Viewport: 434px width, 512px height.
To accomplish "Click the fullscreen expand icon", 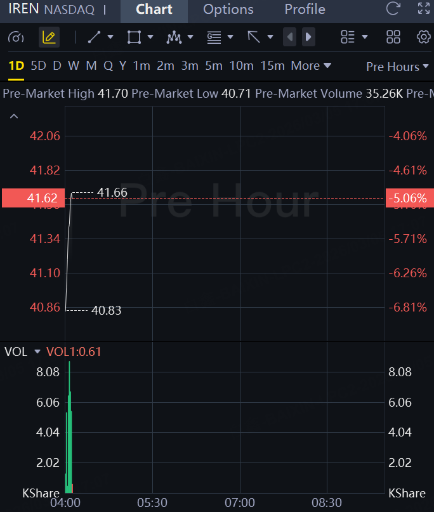I will point(424,9).
